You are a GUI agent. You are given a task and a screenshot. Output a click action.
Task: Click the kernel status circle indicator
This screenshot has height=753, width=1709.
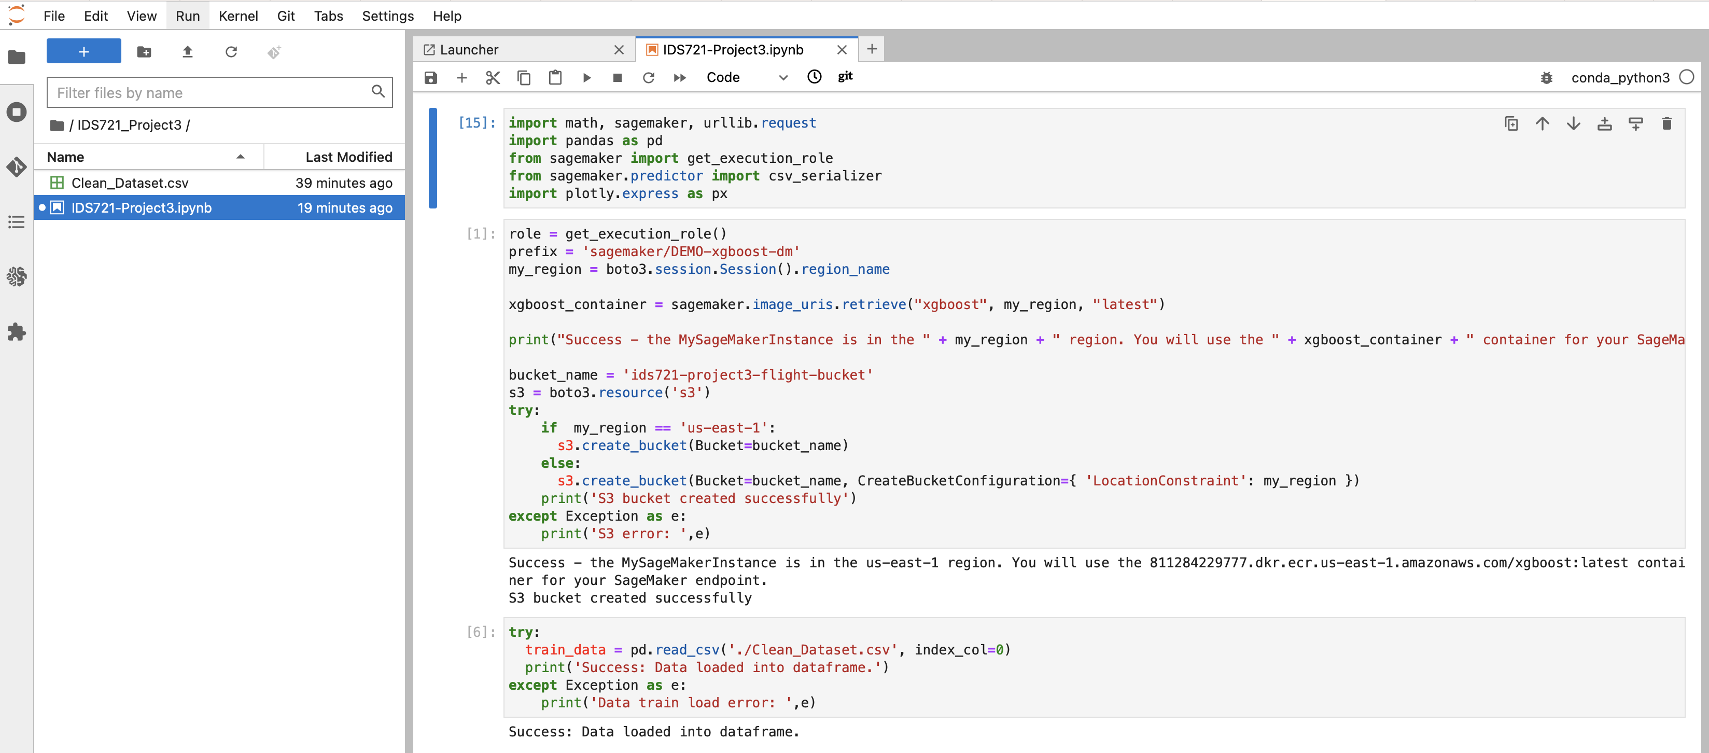pos(1686,77)
